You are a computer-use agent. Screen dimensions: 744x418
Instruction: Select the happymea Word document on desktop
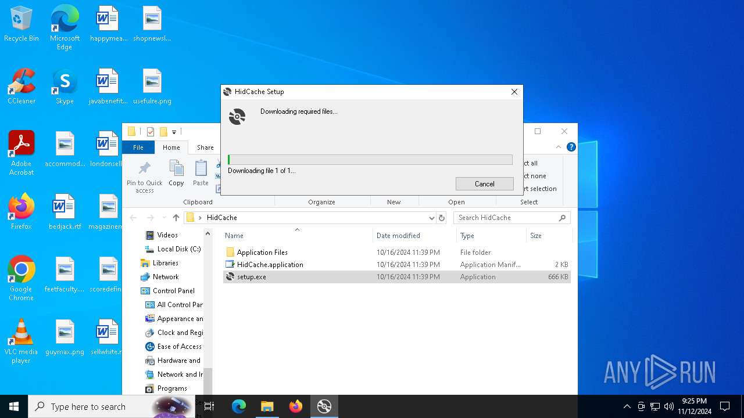(x=108, y=24)
